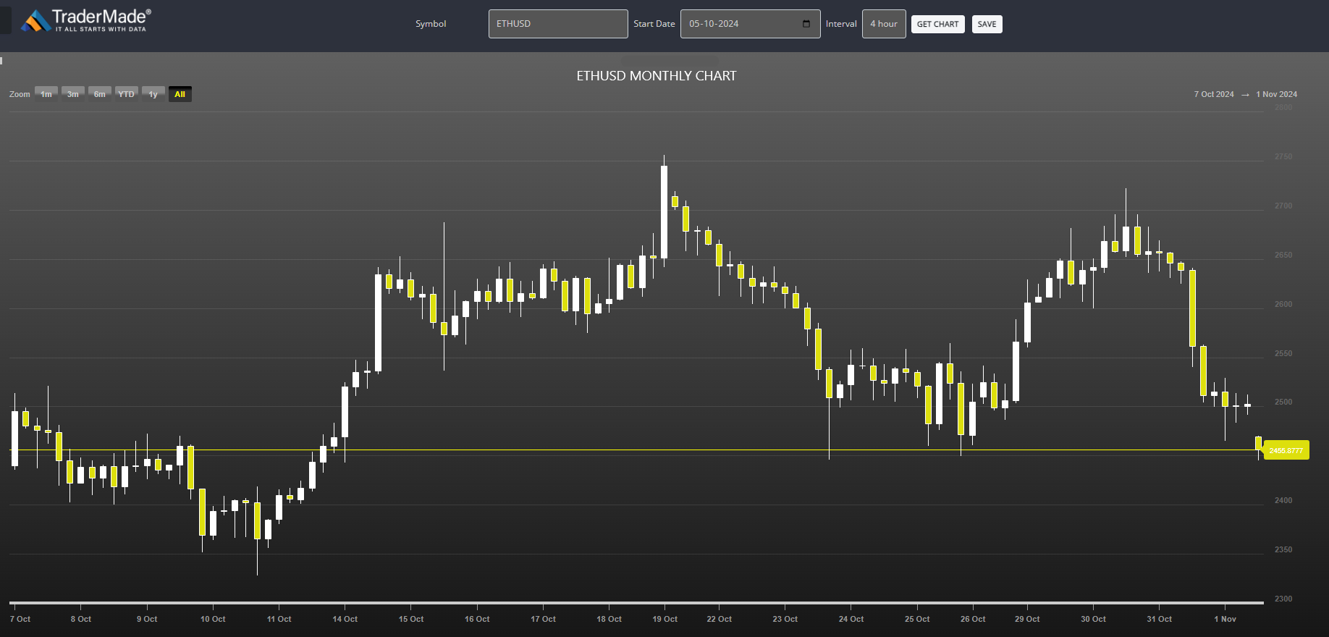Click the 17 Oct date axis label
1329x637 pixels.
[x=543, y=619]
